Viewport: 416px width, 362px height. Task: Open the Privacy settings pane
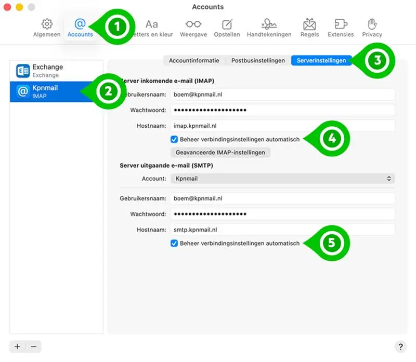point(372,27)
